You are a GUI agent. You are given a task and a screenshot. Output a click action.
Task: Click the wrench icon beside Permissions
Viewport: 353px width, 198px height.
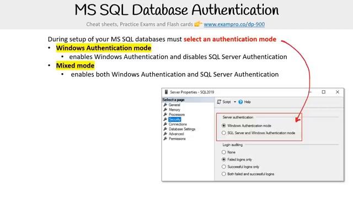point(165,139)
